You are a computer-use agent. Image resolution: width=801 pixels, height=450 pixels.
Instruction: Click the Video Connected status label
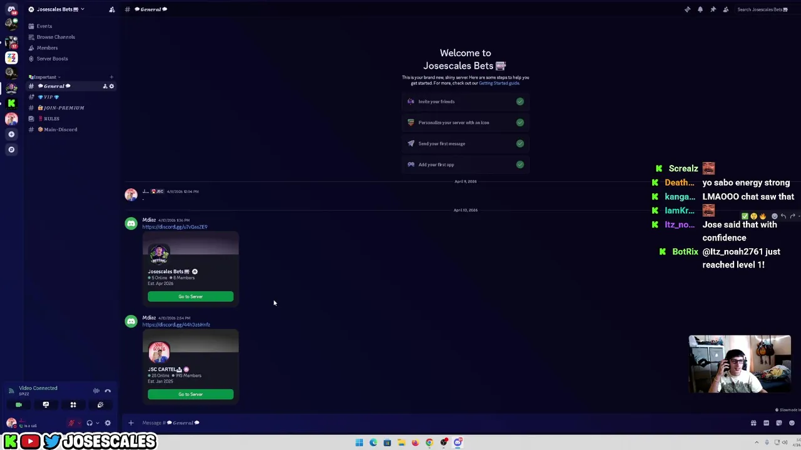[x=38, y=388]
